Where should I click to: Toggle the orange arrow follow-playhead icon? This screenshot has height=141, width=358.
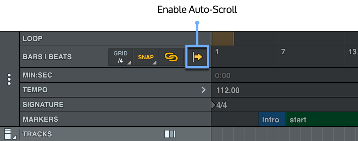coord(197,57)
